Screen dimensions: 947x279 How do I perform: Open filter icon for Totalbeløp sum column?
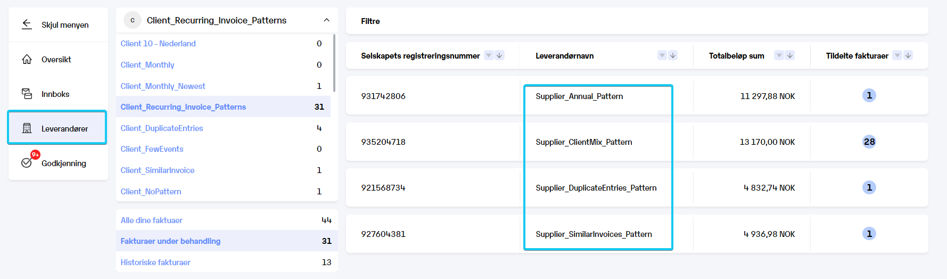779,55
